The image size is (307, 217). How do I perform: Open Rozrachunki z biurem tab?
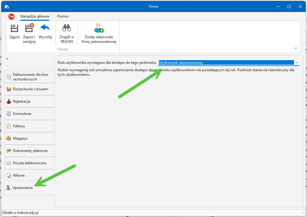[x=29, y=89]
